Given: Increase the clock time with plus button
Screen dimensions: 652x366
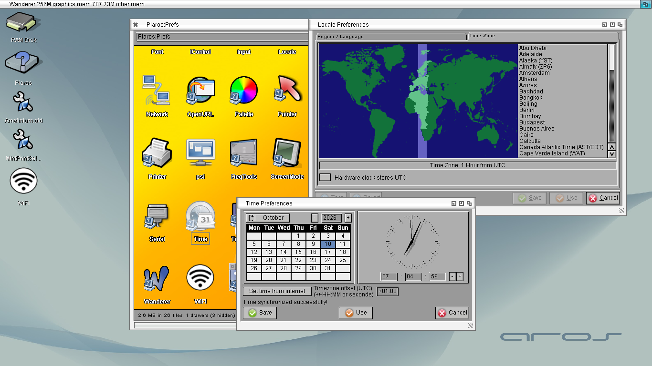Looking at the screenshot, I should 460,276.
